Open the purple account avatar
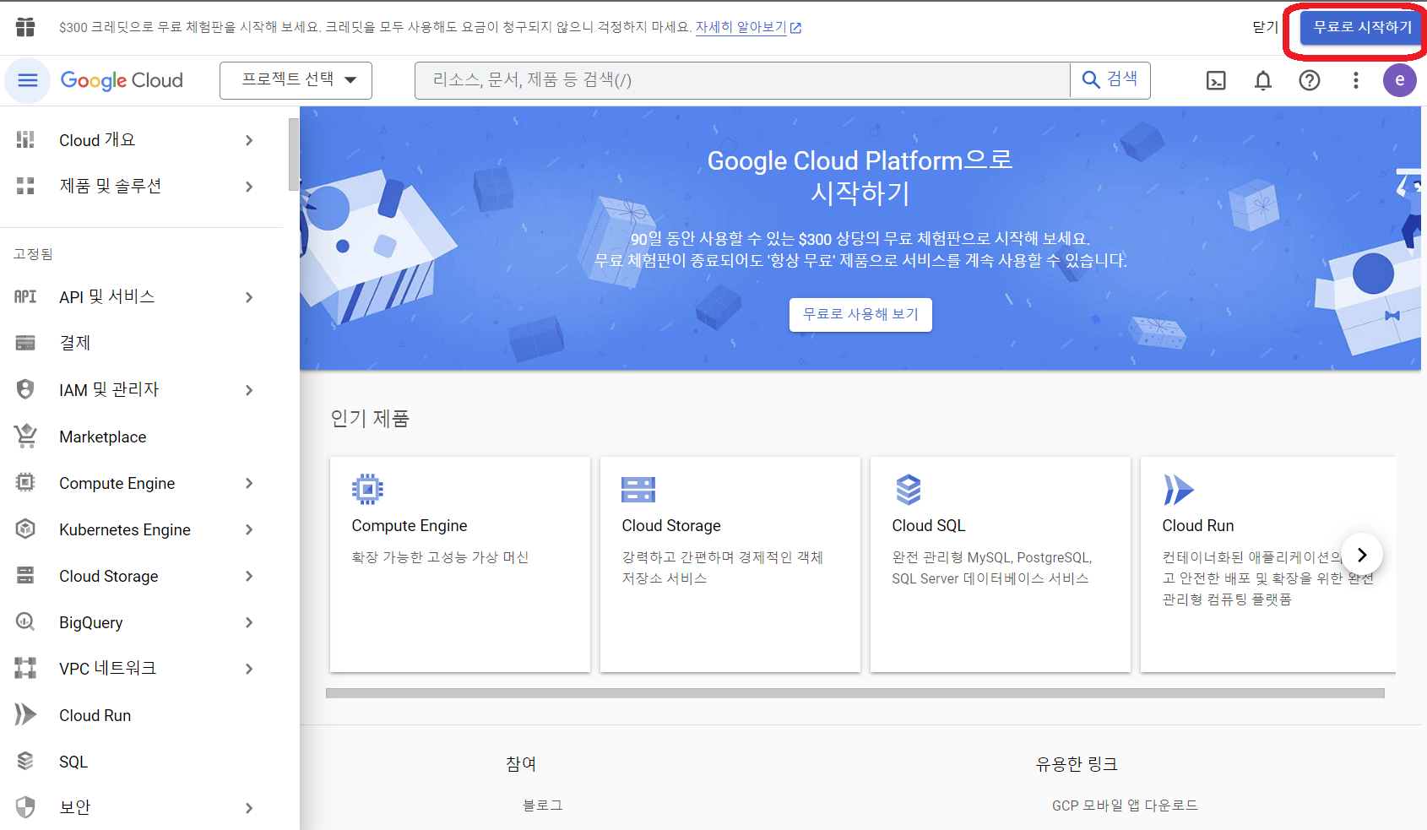Viewport: 1427px width, 830px height. point(1399,80)
